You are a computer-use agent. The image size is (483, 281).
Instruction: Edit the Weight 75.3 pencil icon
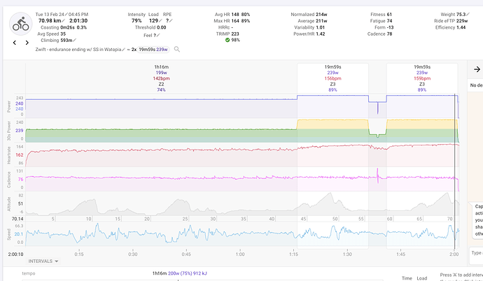coord(468,15)
